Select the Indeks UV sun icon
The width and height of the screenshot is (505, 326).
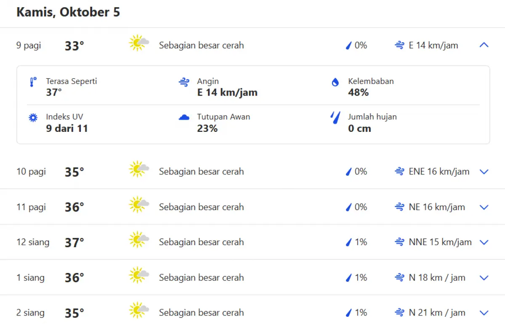(33, 118)
